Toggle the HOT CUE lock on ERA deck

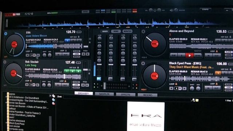coord(79,37)
